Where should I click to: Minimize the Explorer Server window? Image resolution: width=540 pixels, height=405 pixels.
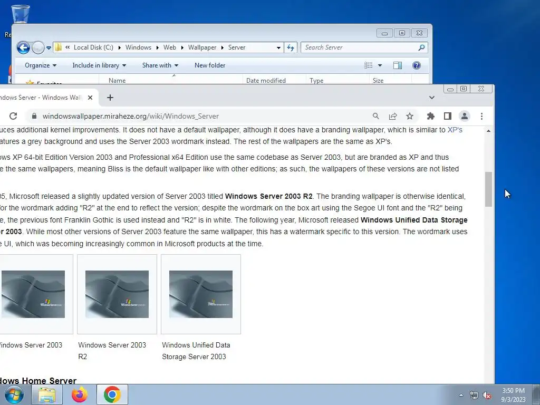(x=384, y=33)
